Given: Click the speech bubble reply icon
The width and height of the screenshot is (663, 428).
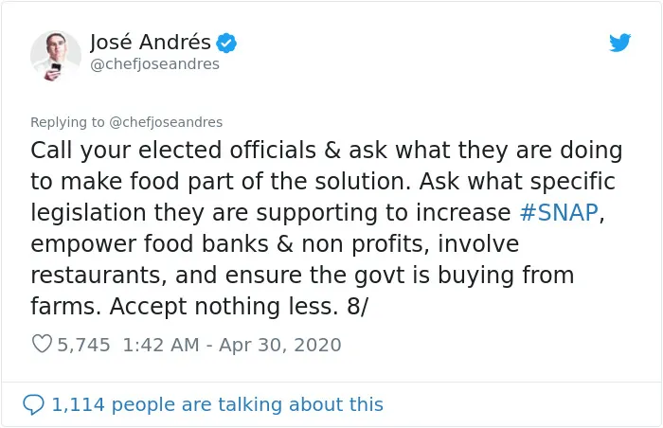Looking at the screenshot, I should (33, 404).
